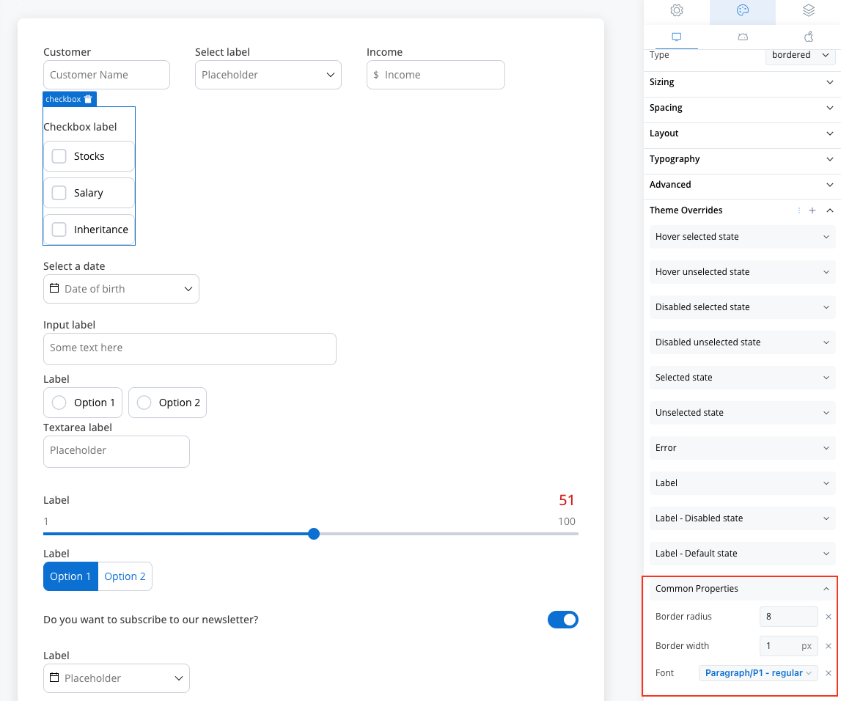841x701 pixels.
Task: Expand the Advanced section
Action: point(742,185)
